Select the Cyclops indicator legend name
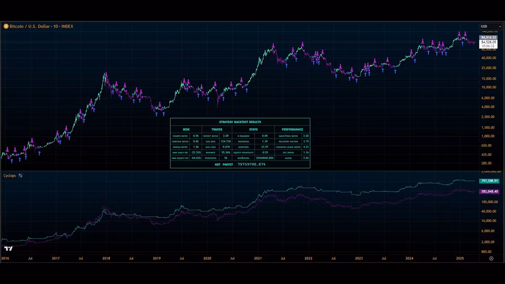This screenshot has width=505, height=284. pos(10,176)
